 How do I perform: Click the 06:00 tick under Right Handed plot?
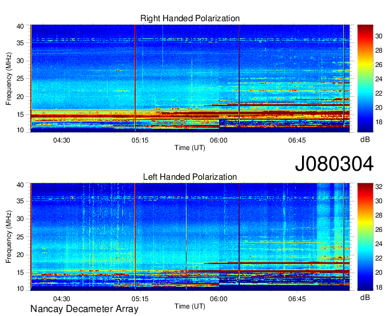click(x=219, y=140)
